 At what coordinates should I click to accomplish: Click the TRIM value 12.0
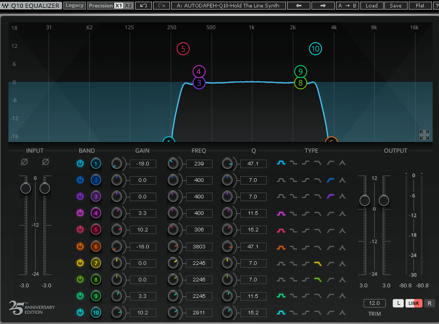374,303
